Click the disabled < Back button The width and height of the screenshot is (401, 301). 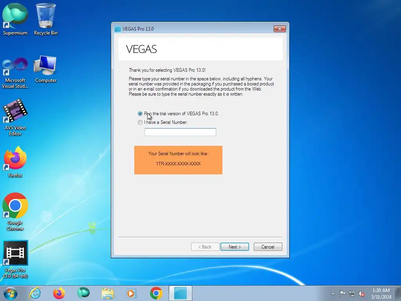[x=205, y=247]
